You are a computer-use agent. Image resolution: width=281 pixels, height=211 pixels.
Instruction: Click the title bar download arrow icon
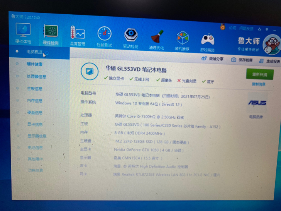pos(259,29)
